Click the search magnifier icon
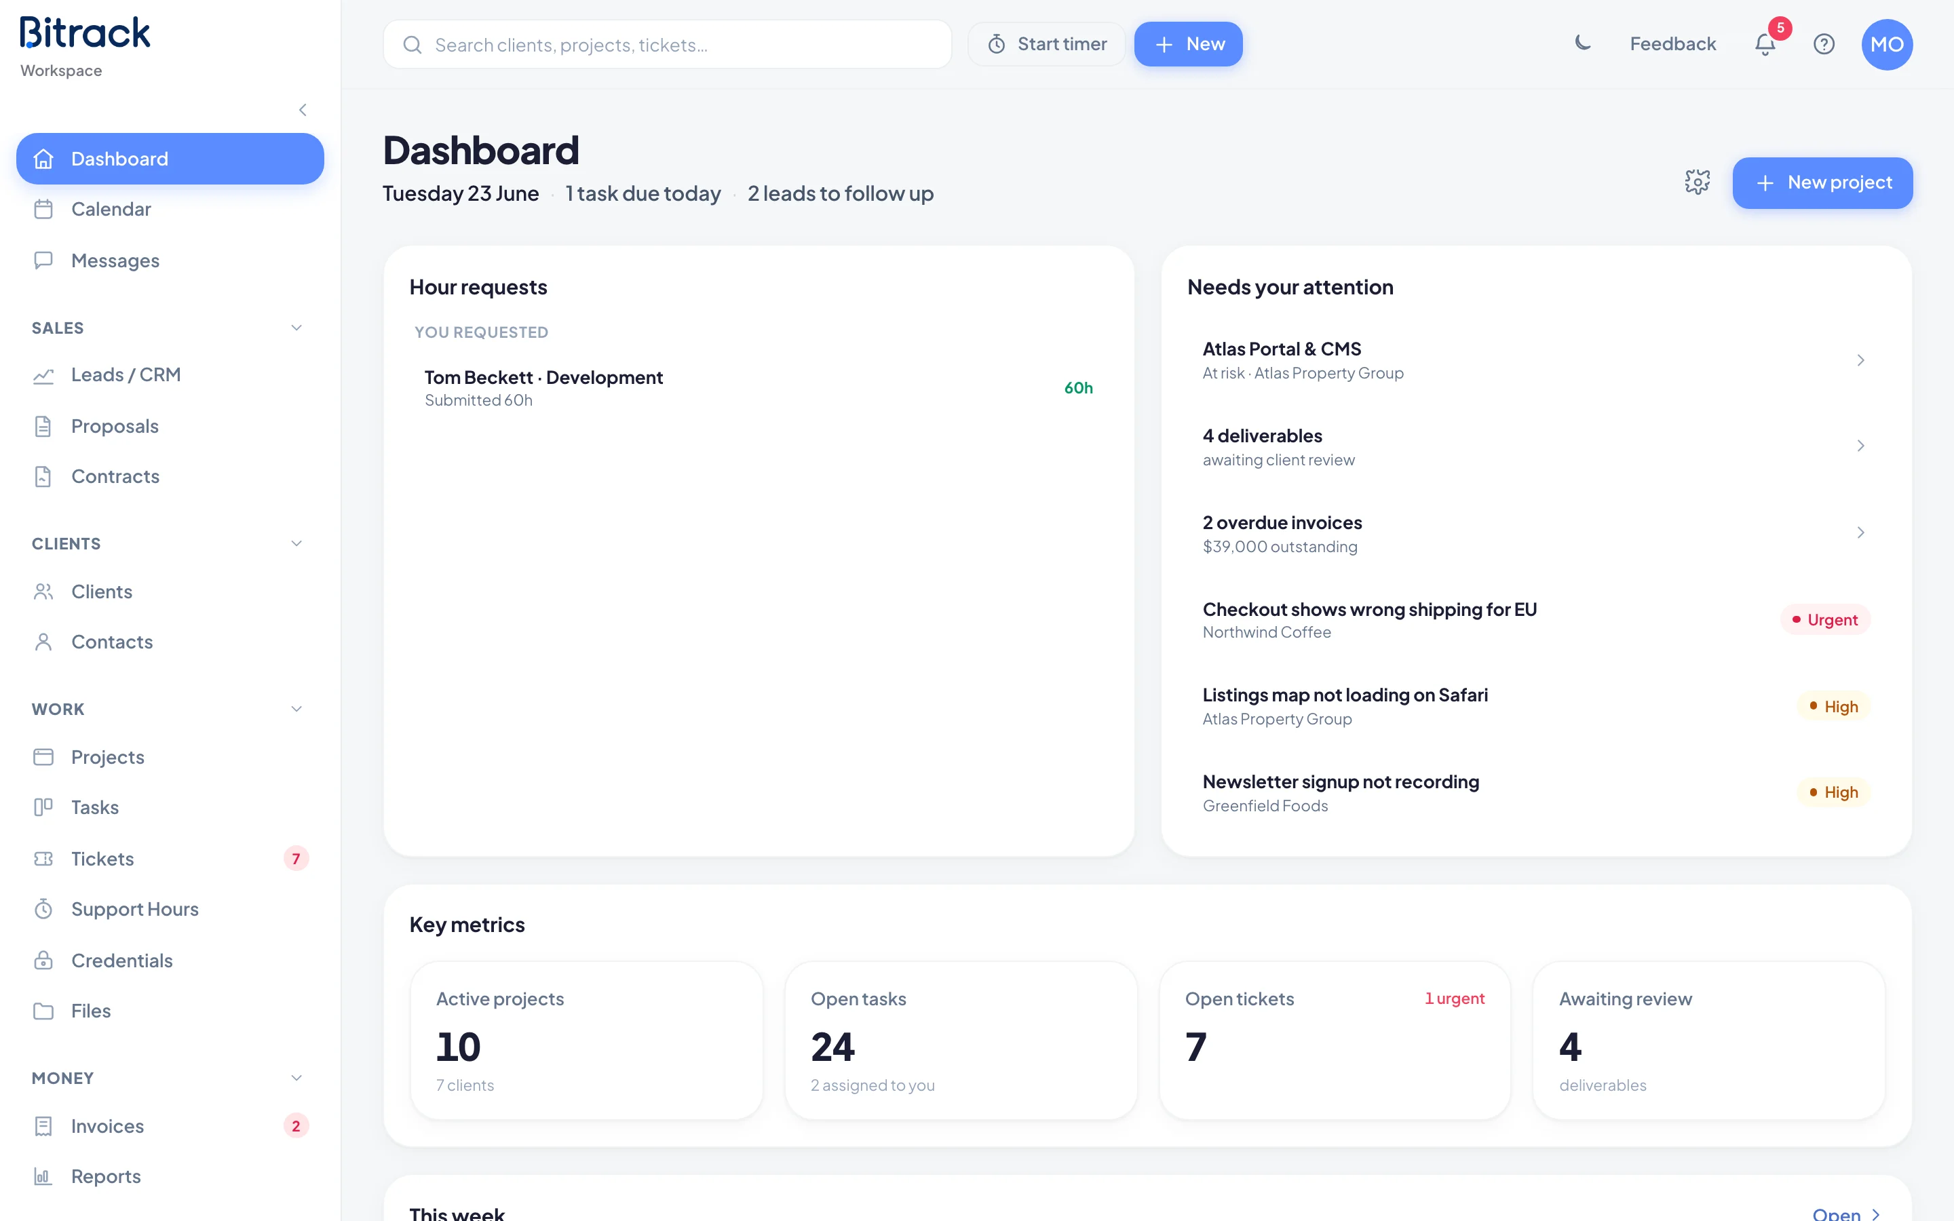Screen dimensions: 1954x1221 (413, 44)
